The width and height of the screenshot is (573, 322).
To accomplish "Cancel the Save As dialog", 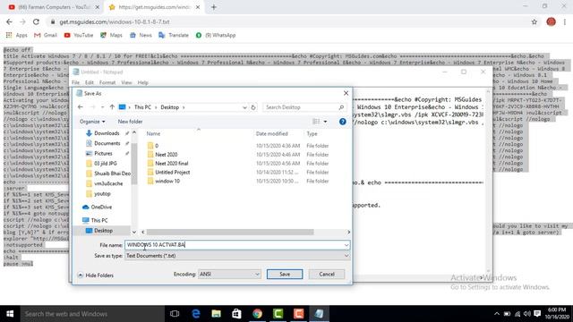I will 326,275.
